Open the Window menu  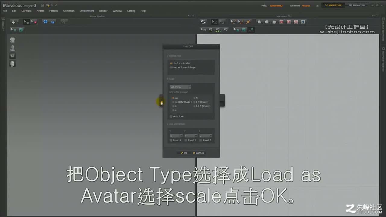[117, 11]
